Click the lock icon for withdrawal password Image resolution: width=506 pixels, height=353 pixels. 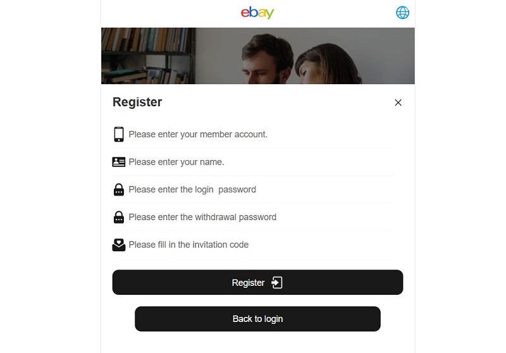[118, 217]
